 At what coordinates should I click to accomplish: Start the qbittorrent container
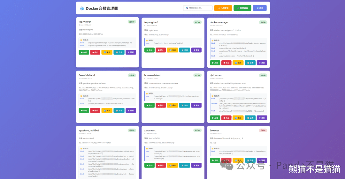click(x=215, y=118)
